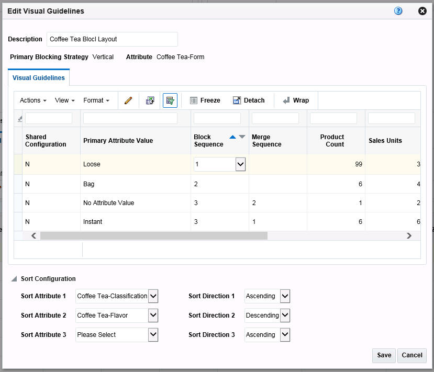The height and width of the screenshot is (372, 434).
Task: Click Sales Units filter field
Action: tap(392, 118)
